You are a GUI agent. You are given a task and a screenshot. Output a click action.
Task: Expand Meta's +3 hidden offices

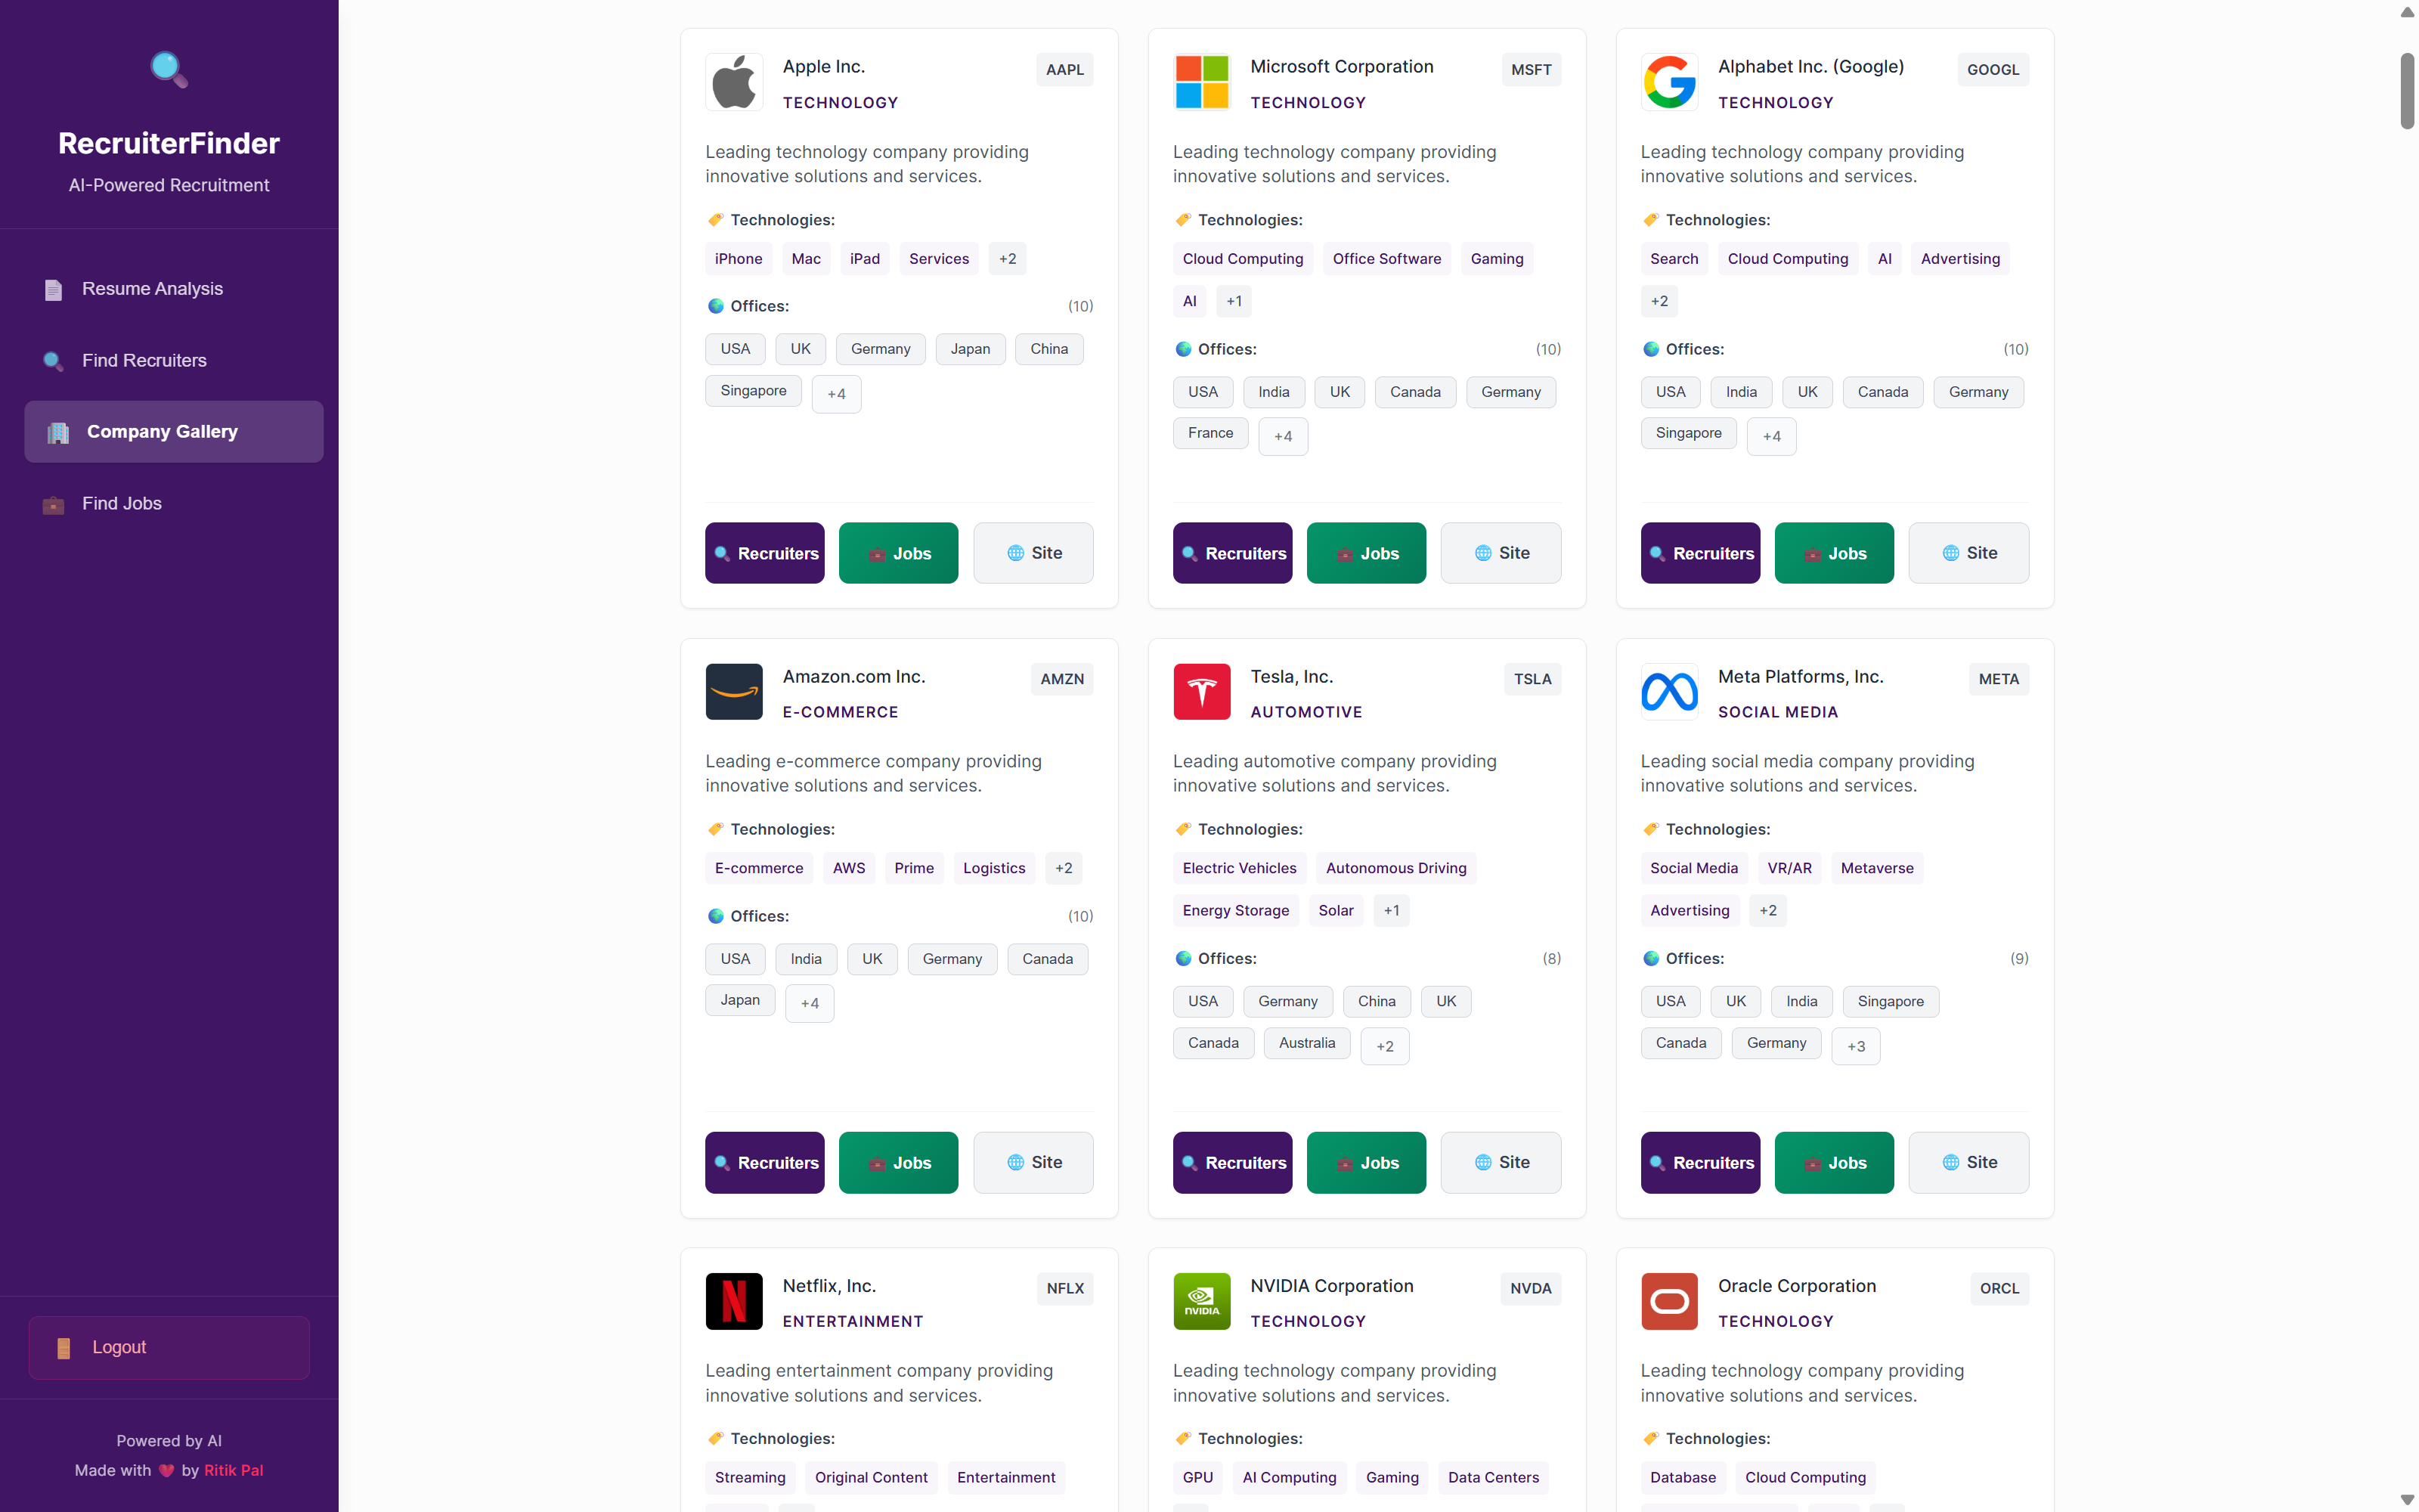point(1855,1046)
